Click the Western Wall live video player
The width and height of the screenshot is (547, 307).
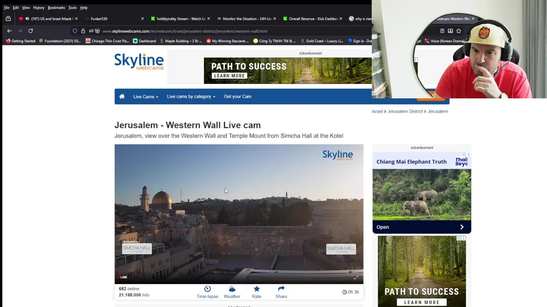pos(239,214)
